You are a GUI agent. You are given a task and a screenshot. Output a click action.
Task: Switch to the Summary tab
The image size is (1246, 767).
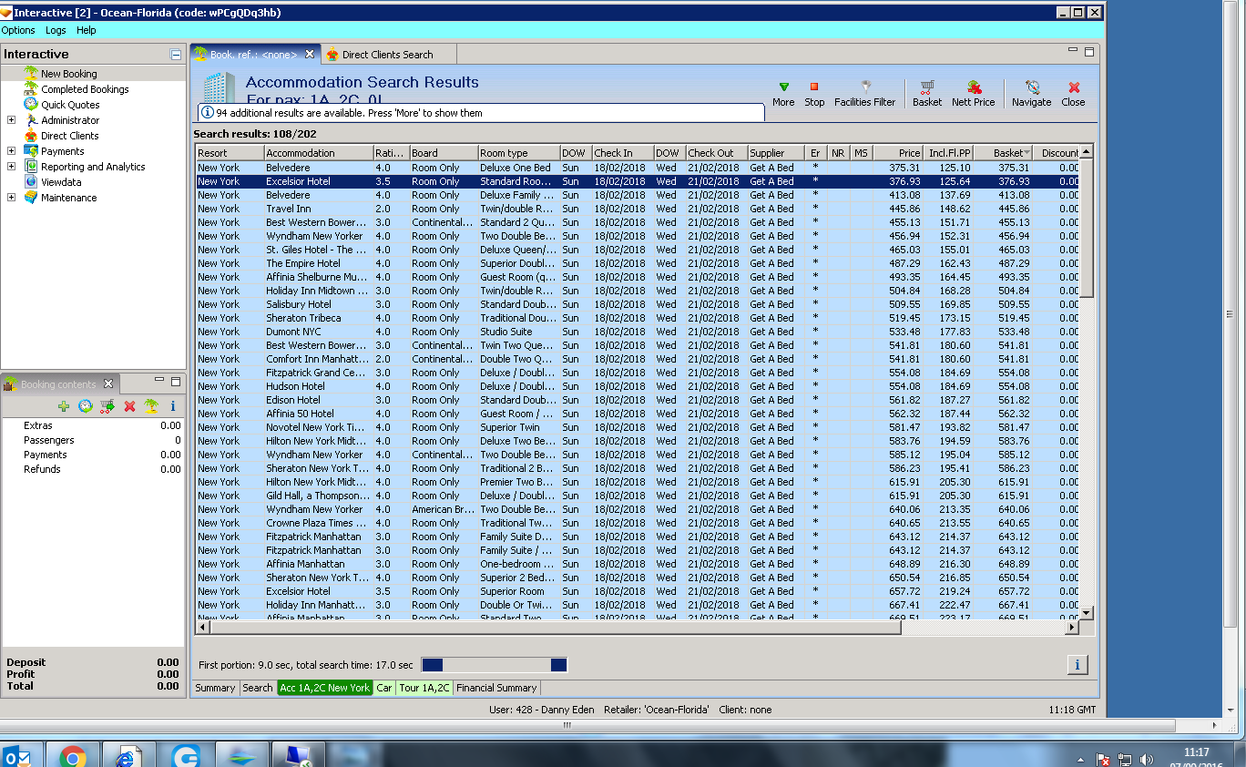[x=215, y=688]
